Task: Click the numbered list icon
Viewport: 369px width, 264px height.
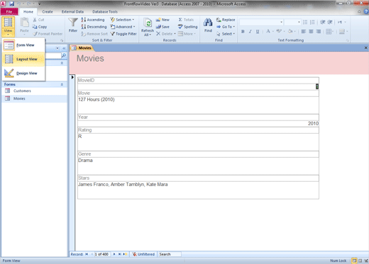Action: 312,22
